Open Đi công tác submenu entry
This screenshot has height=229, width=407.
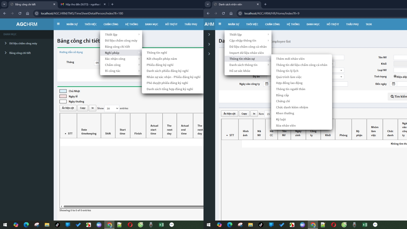click(121, 71)
